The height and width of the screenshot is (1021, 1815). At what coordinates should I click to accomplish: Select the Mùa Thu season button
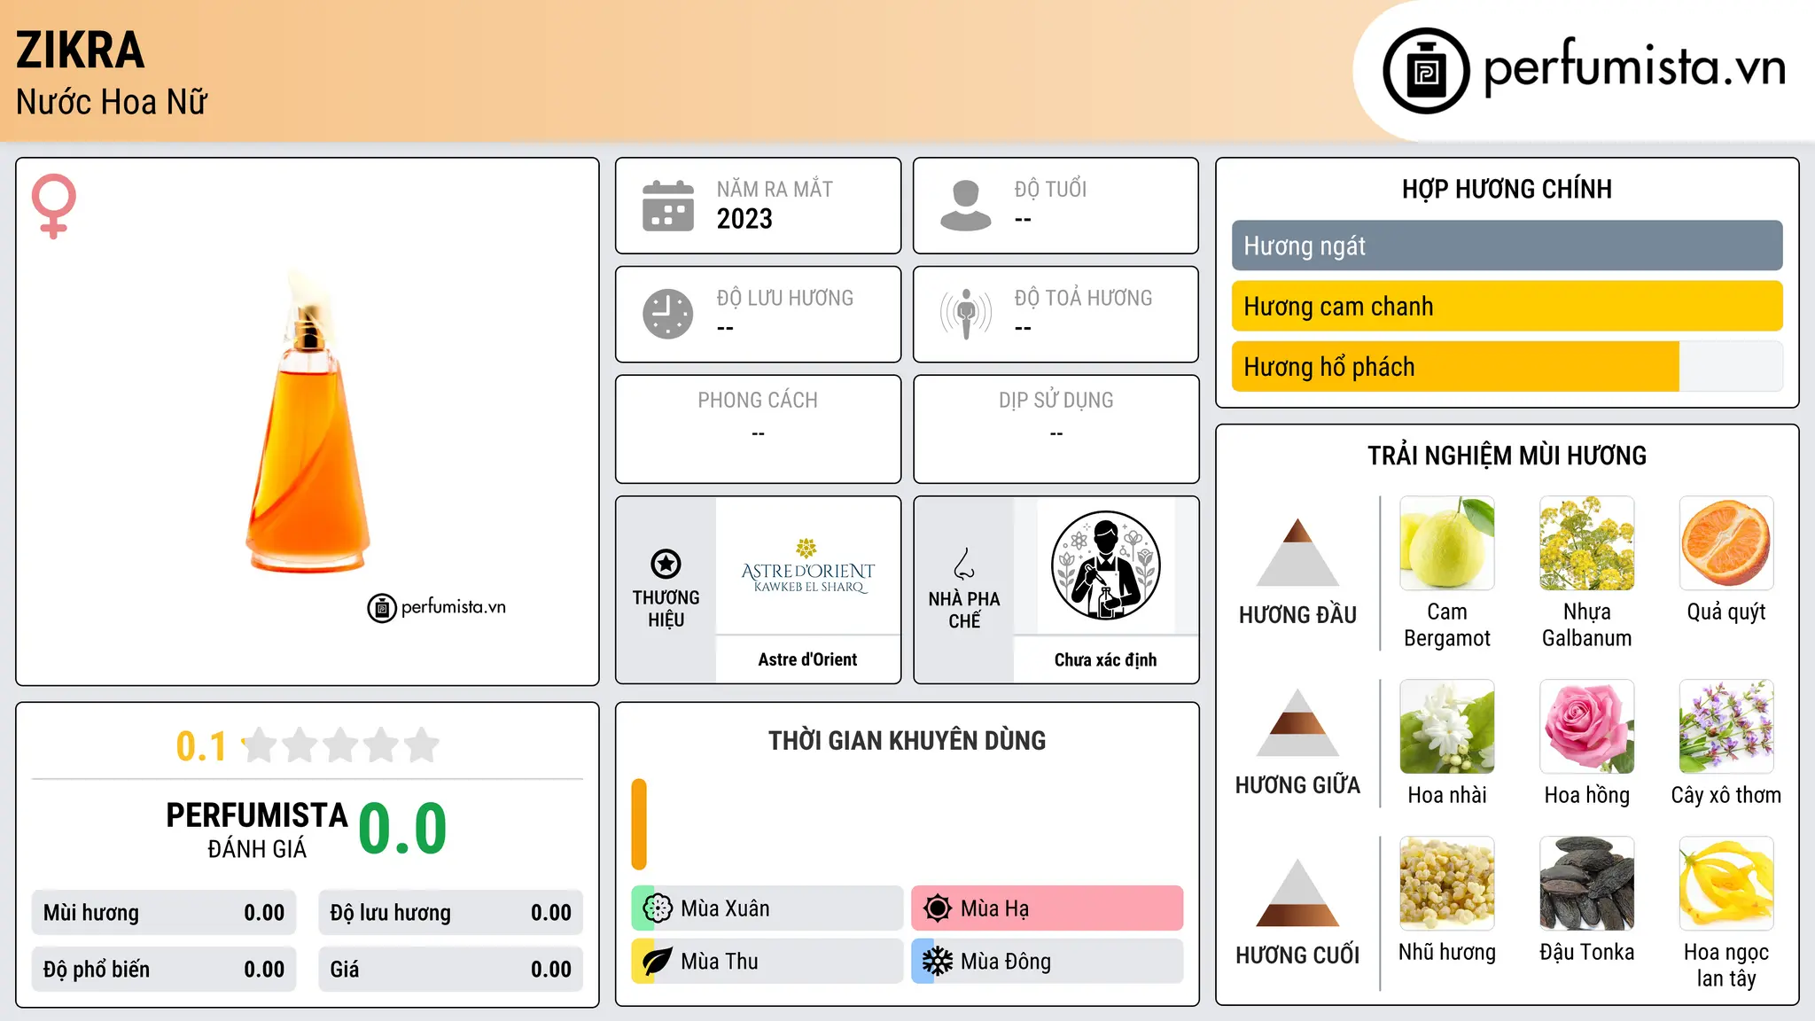pos(767,962)
